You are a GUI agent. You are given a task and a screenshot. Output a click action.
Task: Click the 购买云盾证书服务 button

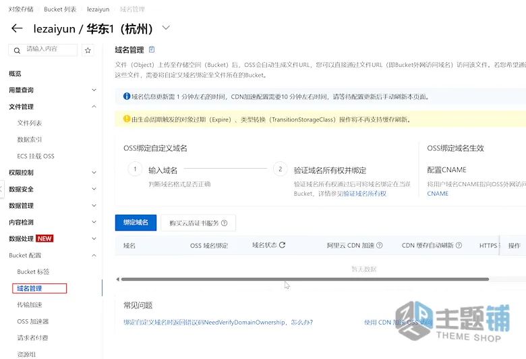click(198, 223)
